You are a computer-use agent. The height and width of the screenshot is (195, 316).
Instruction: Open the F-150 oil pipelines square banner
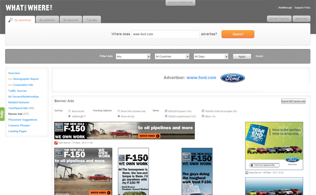(83, 171)
